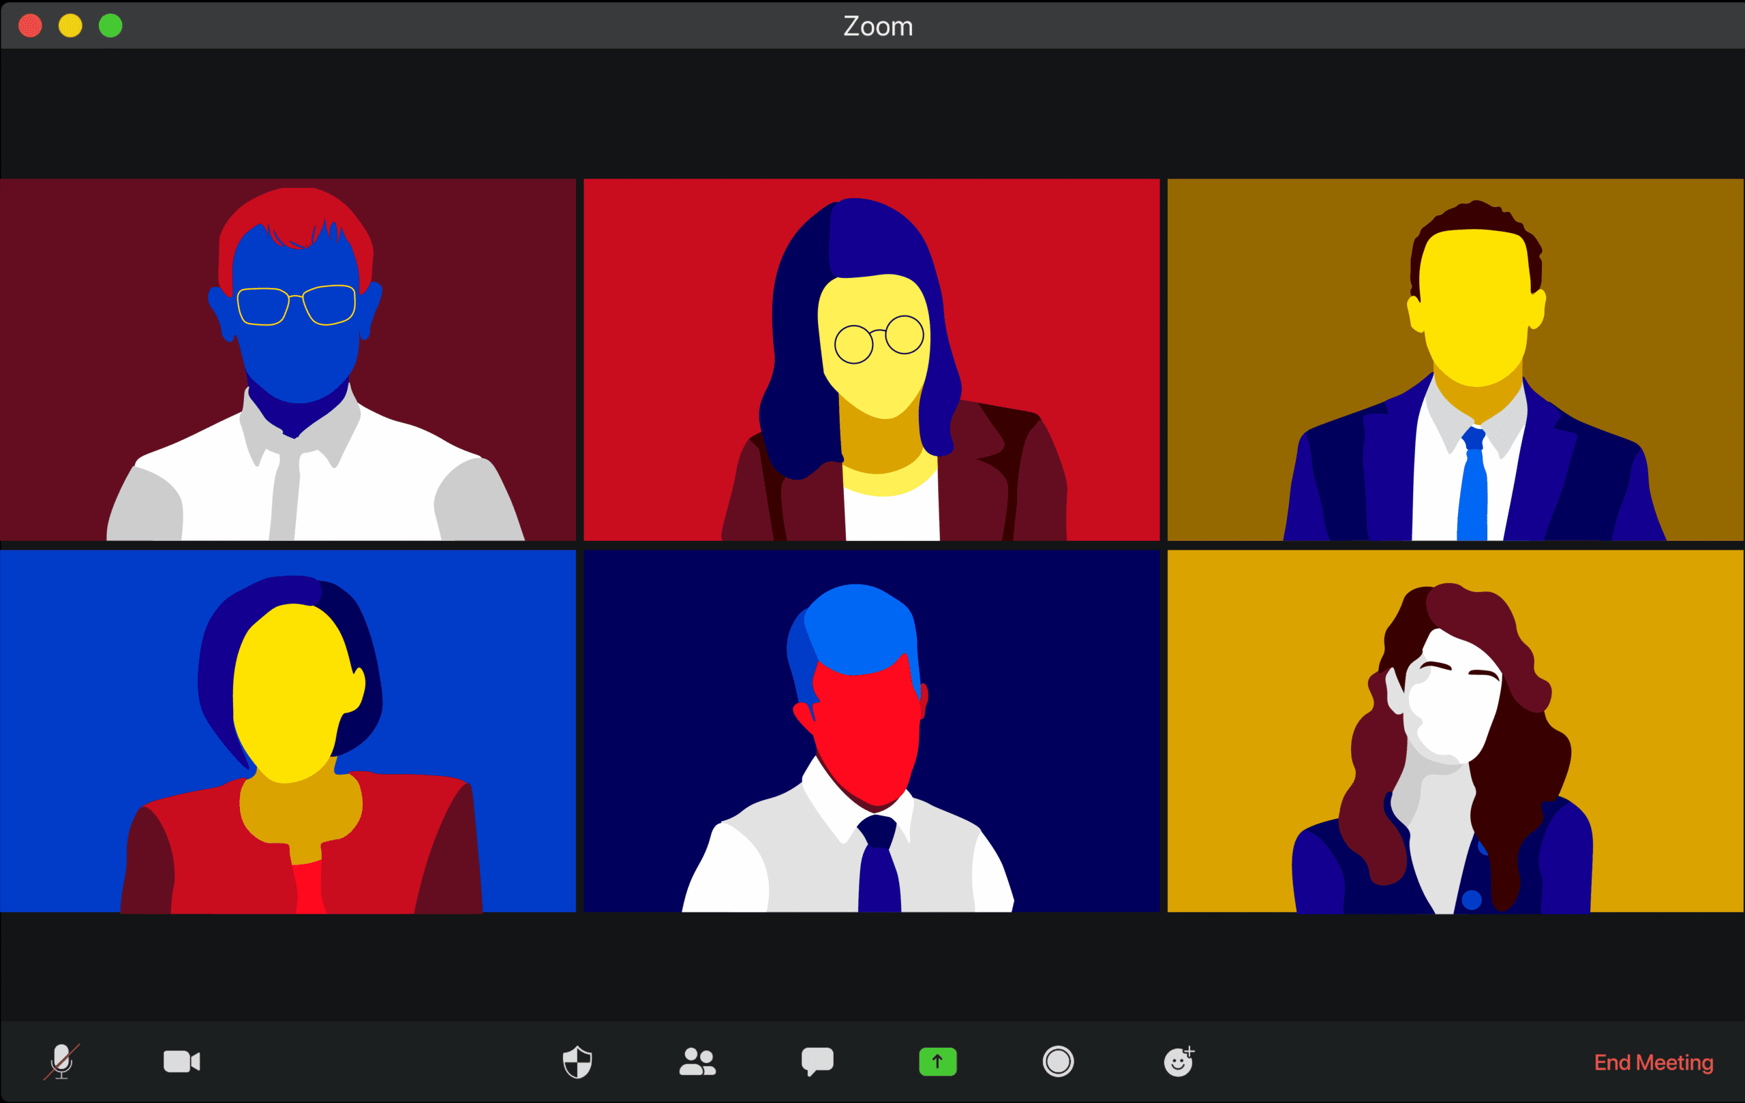Open the Chat bubble icon
Image resolution: width=1745 pixels, height=1103 pixels.
(x=817, y=1061)
